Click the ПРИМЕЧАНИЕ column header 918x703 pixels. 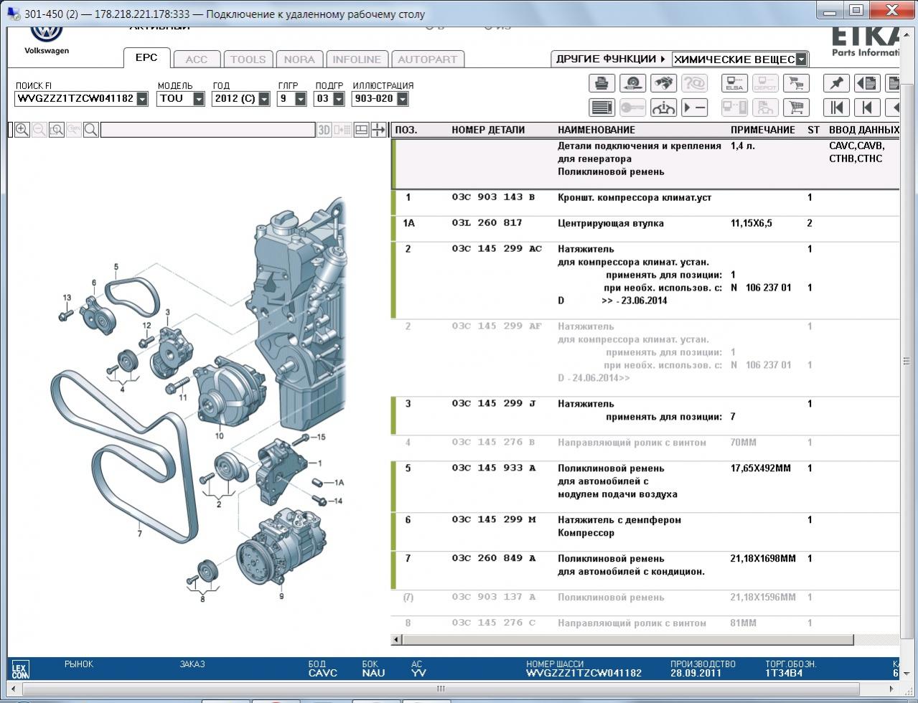pyautogui.click(x=763, y=130)
